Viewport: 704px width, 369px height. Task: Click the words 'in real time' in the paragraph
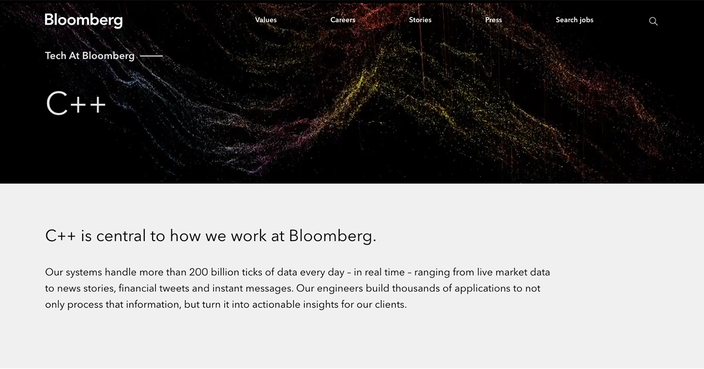[380, 272]
